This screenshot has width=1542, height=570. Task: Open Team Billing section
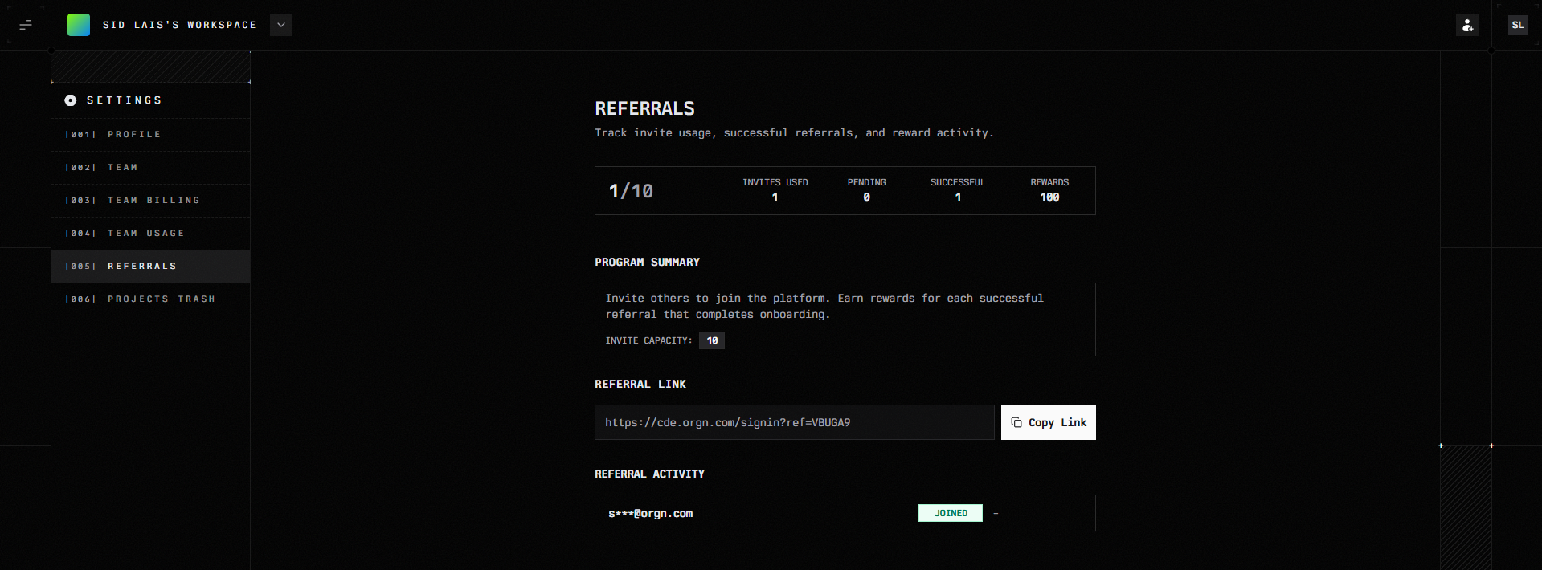point(153,201)
